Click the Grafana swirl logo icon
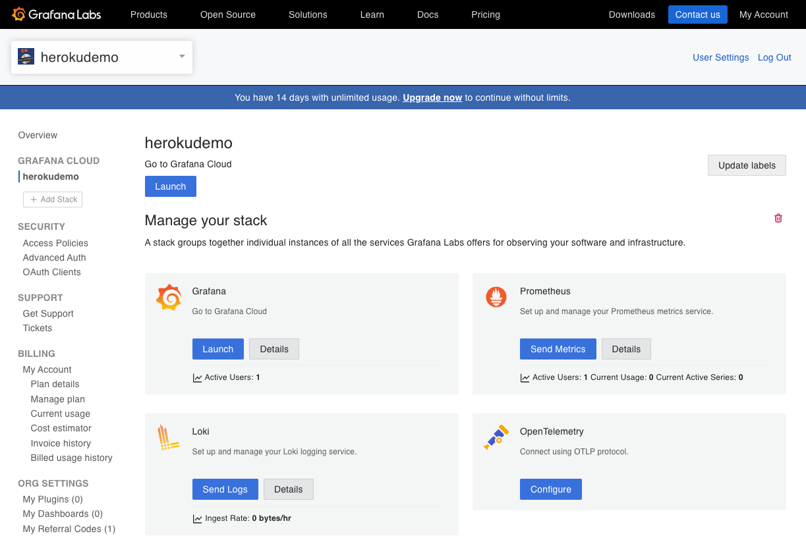 coord(169,298)
